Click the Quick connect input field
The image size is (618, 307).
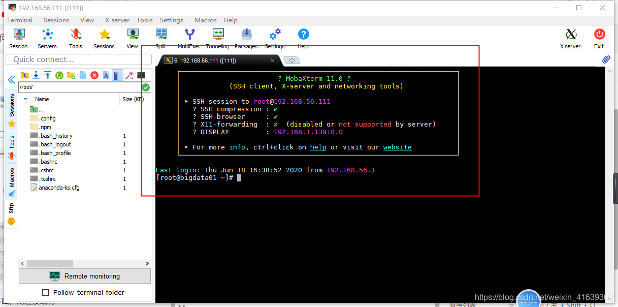[79, 59]
